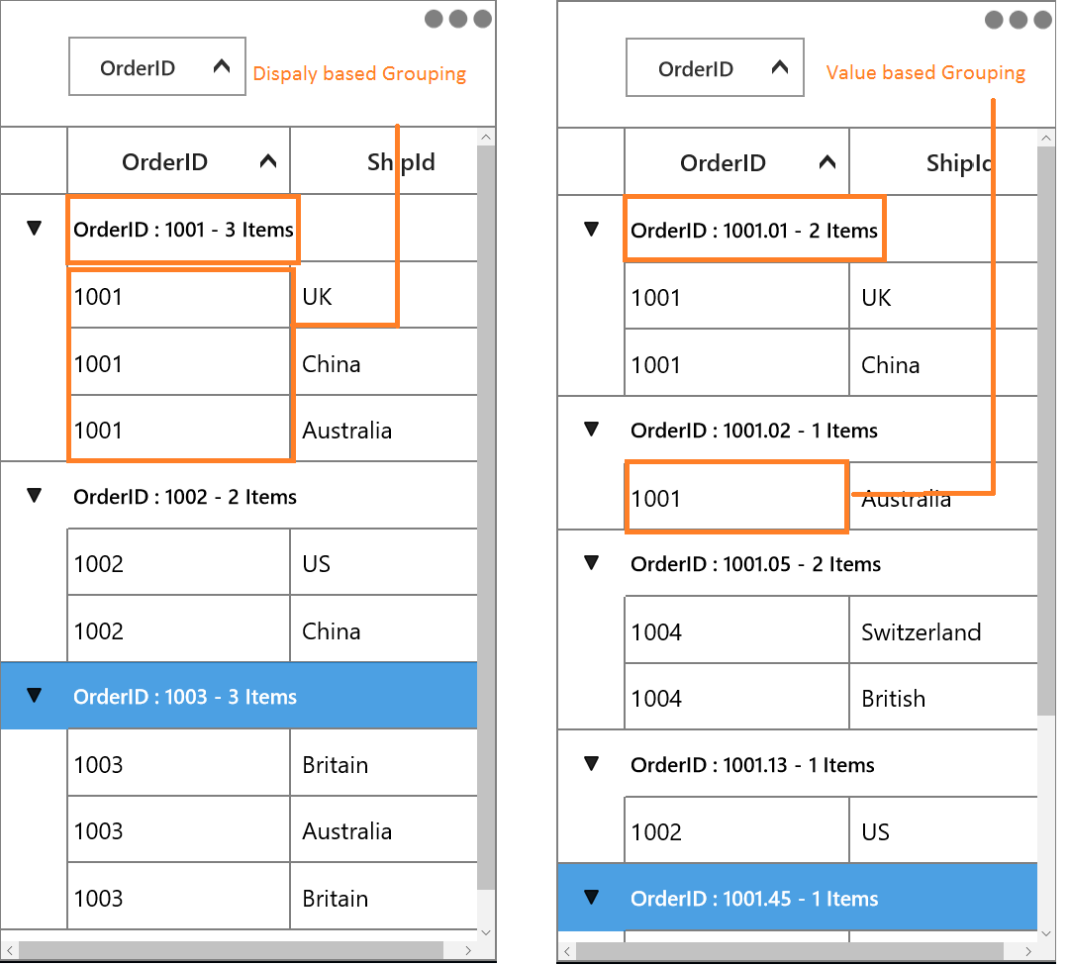Viewport: 1069px width, 966px height.
Task: Click the Switzerland cell in right grid
Action: click(x=943, y=631)
